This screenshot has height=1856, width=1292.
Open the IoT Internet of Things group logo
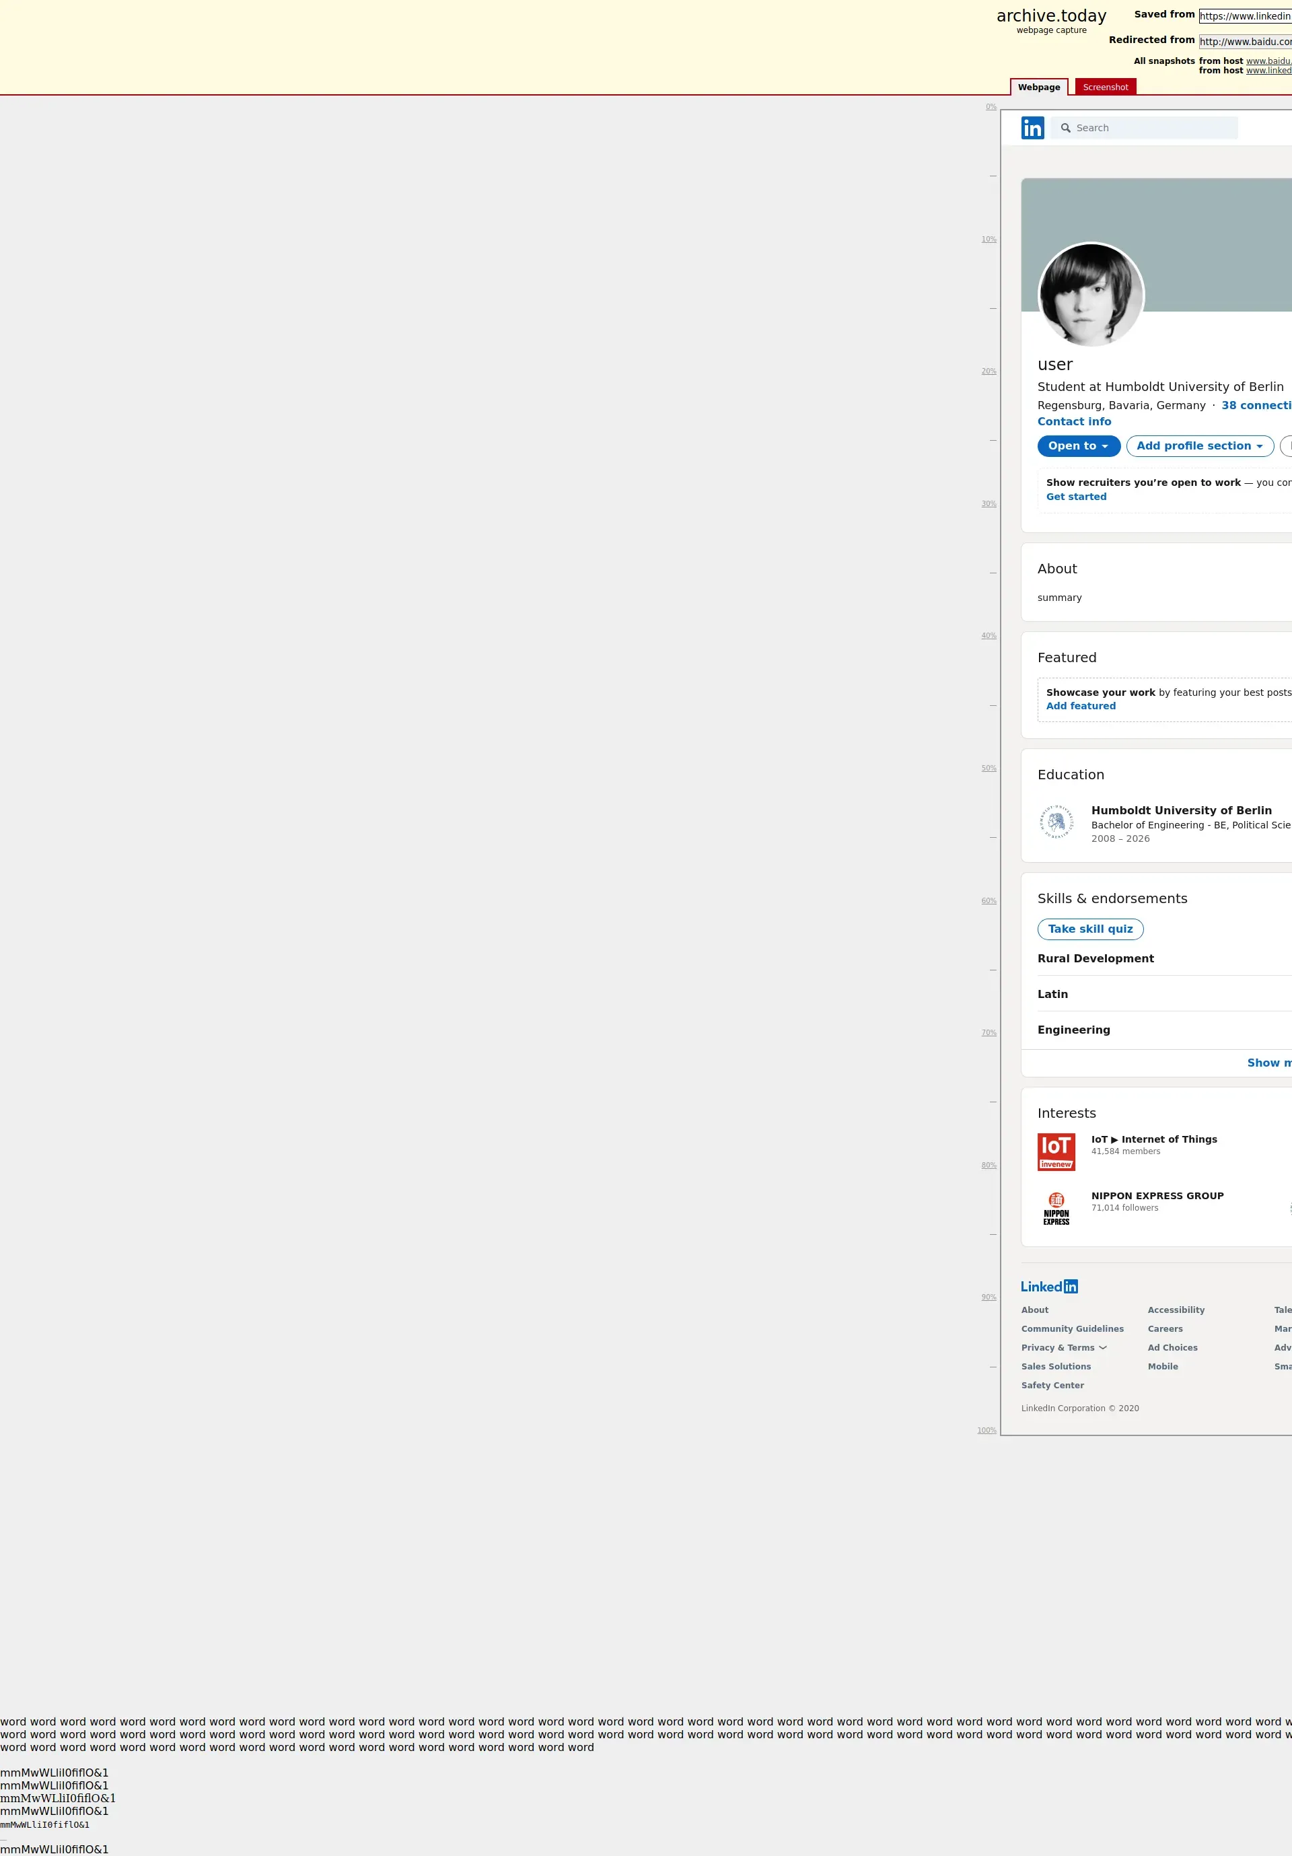point(1056,1151)
